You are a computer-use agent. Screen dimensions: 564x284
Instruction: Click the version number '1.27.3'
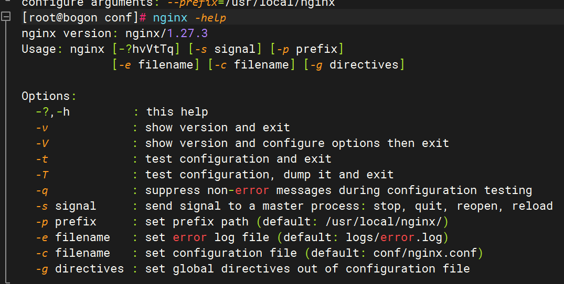(x=187, y=33)
